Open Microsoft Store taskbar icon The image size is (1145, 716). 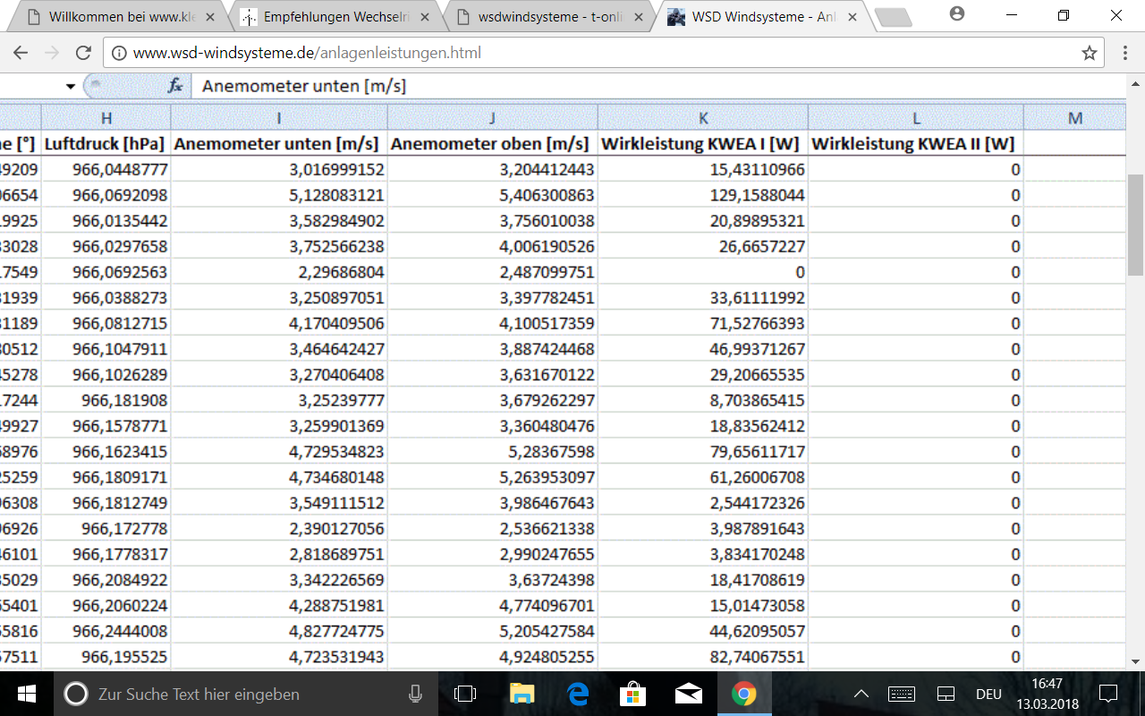coord(632,694)
